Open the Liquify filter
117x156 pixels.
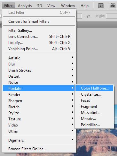tap(39, 43)
